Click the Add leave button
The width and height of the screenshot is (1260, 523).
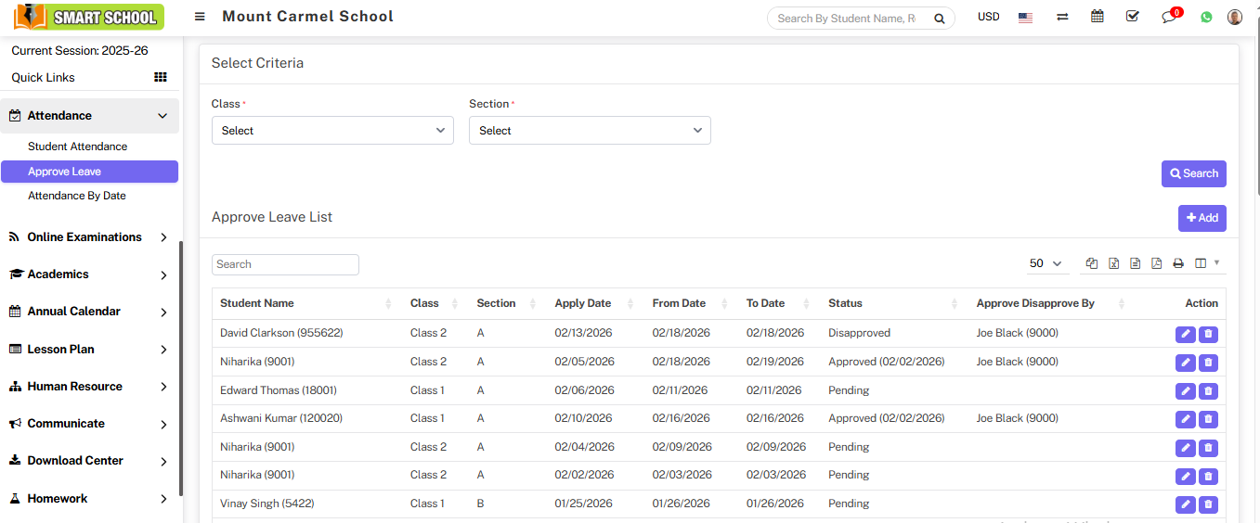point(1202,218)
